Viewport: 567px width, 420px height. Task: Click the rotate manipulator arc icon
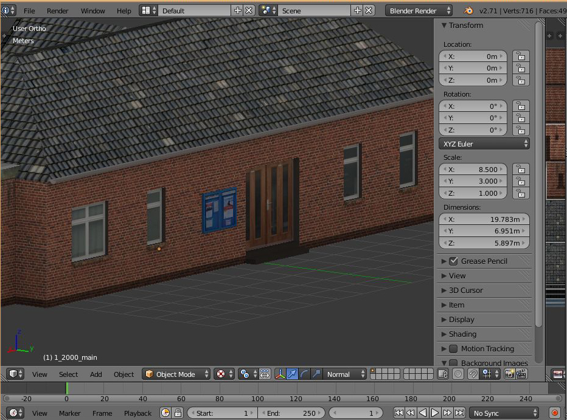click(304, 374)
